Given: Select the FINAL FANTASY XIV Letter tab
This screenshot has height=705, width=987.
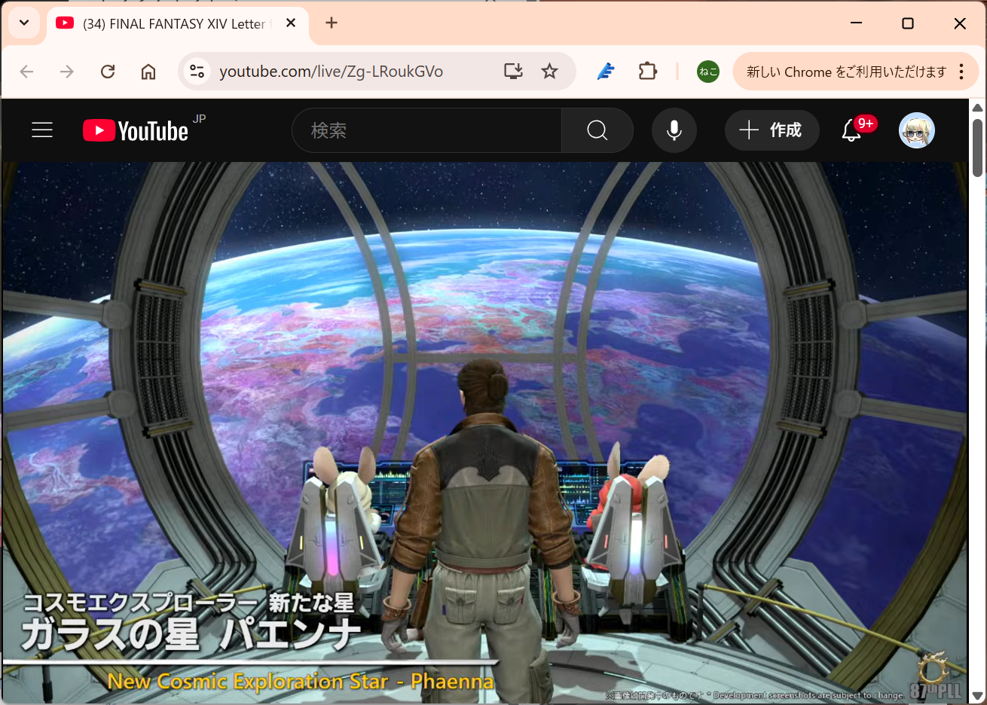Looking at the screenshot, I should tap(178, 23).
